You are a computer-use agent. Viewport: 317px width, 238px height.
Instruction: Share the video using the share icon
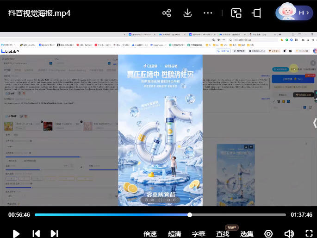pyautogui.click(x=167, y=13)
